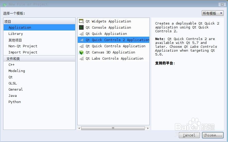The width and height of the screenshot is (228, 142).
Task: Select the Java file category
Action: [39, 96]
